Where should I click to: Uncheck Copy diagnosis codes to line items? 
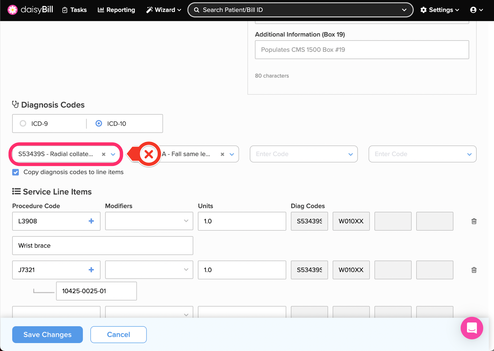coord(16,172)
